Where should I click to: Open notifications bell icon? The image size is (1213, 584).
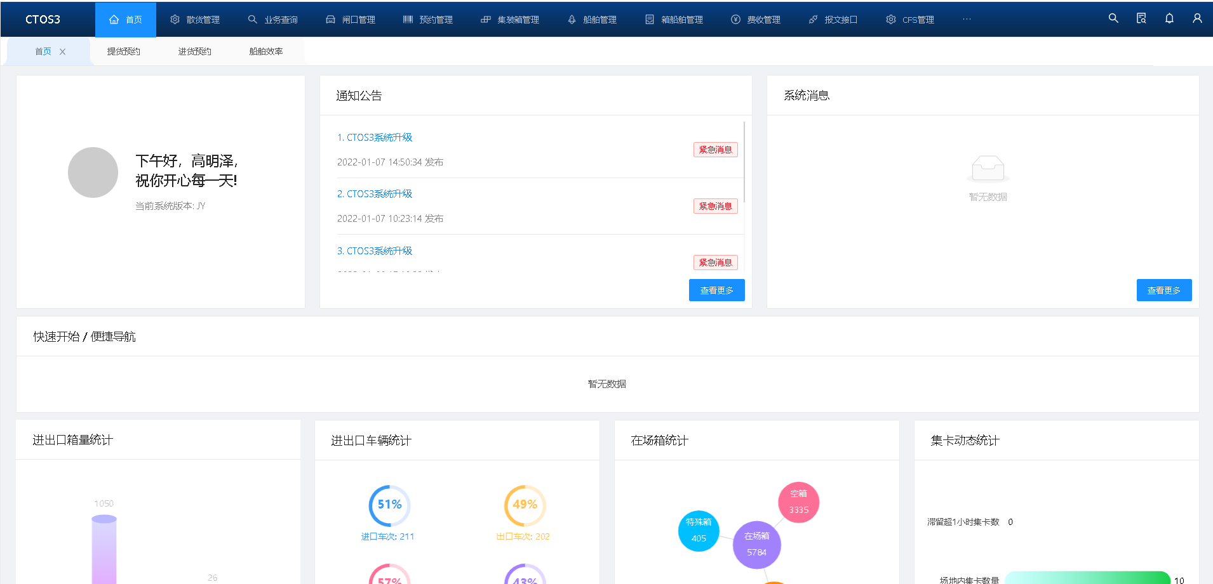tap(1169, 18)
